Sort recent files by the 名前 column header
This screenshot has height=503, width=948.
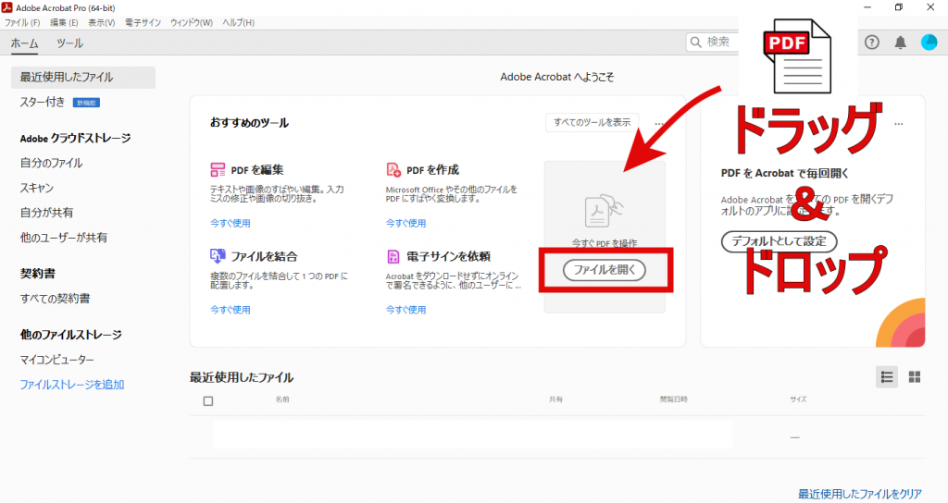point(282,399)
